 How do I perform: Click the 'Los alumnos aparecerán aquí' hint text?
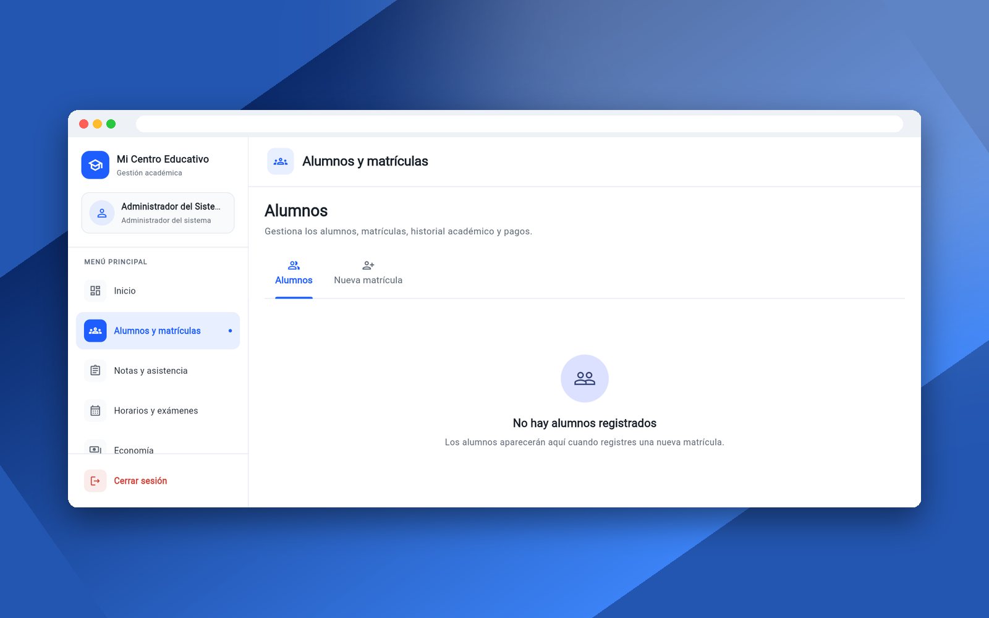click(x=585, y=442)
